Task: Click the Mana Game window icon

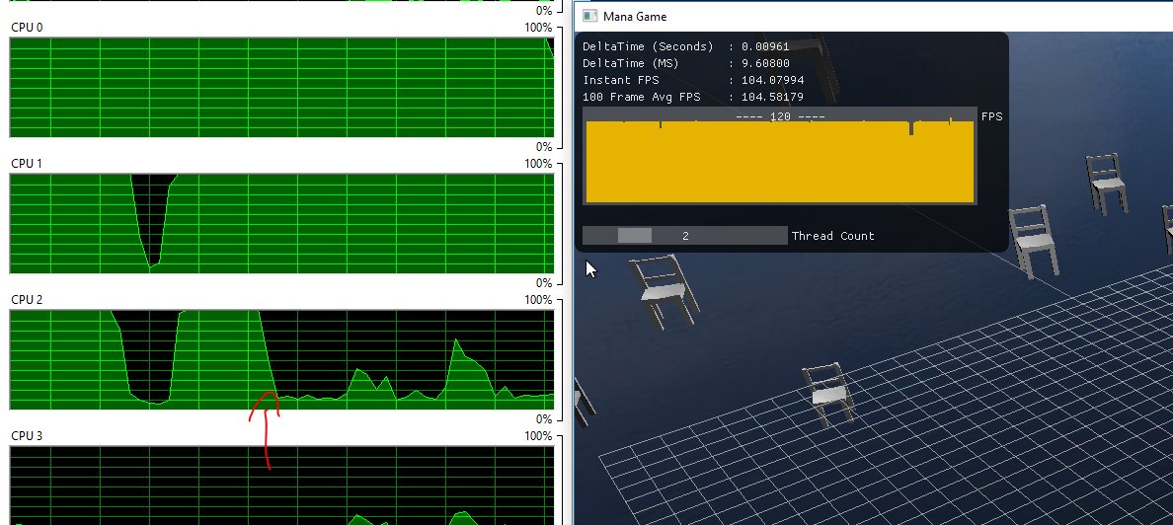Action: [x=590, y=16]
